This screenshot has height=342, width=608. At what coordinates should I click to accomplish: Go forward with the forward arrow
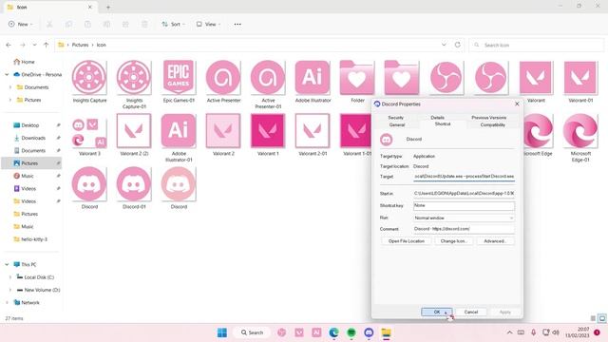tap(23, 45)
